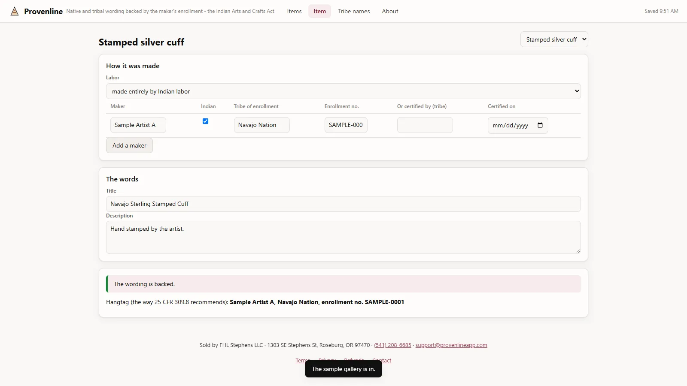The image size is (687, 386).
Task: Open the Contact footer link
Action: pos(382,361)
